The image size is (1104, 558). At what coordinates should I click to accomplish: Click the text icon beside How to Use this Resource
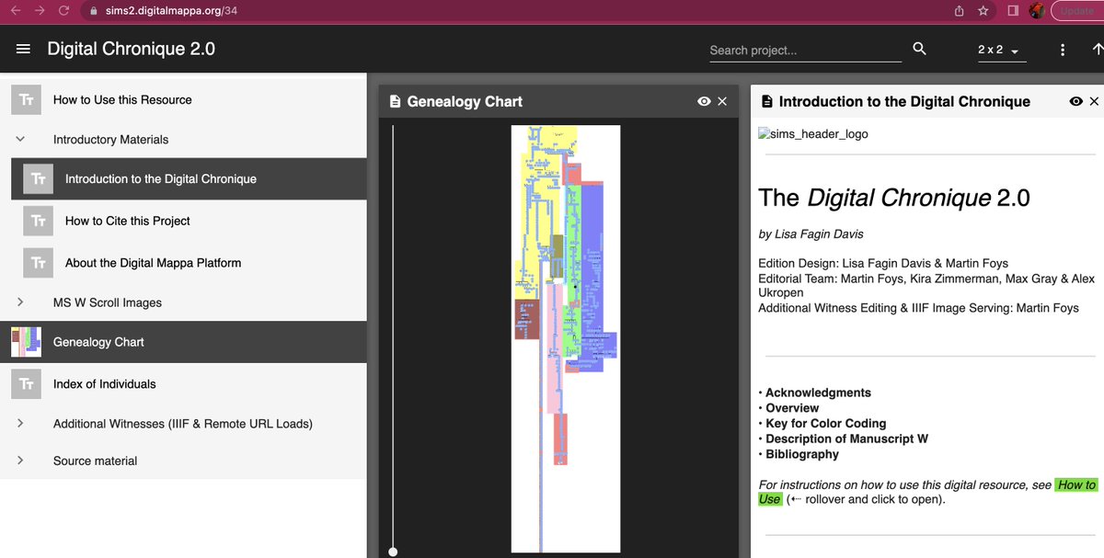[27, 99]
